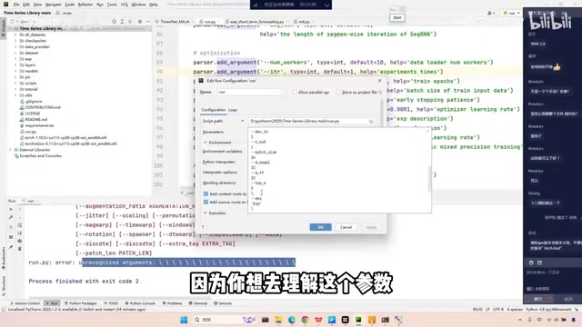Click OK in Edit Run Configuration dialog
This screenshot has height=327, width=582.
[x=321, y=227]
